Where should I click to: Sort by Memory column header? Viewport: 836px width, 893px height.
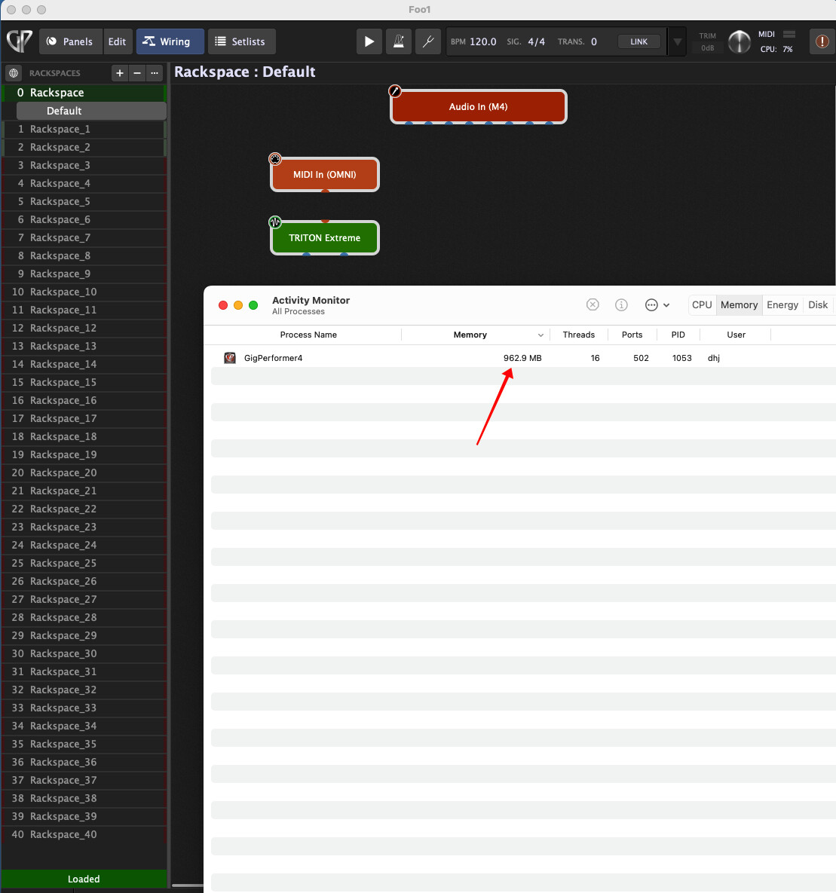470,335
